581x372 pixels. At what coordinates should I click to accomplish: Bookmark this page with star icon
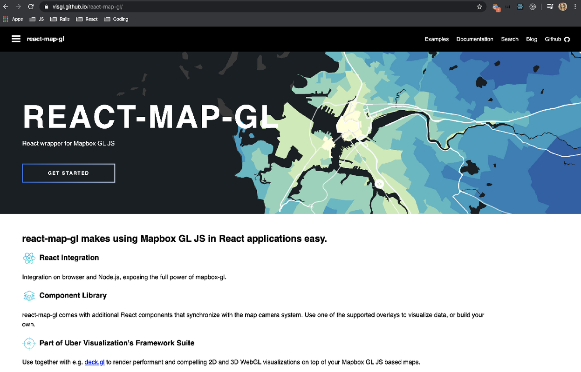click(479, 7)
